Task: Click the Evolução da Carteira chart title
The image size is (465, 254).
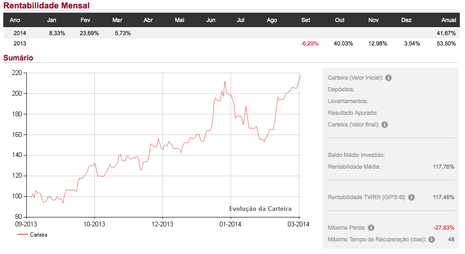Action: (x=260, y=209)
